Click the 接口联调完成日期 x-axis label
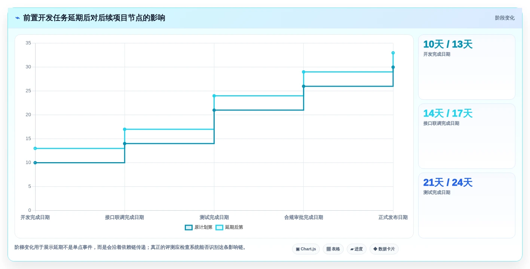Viewport: 530px width, 269px height. (125, 217)
